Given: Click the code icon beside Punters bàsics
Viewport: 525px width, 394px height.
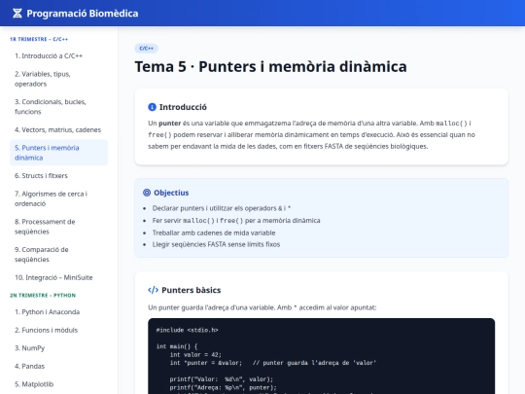Looking at the screenshot, I should point(153,290).
